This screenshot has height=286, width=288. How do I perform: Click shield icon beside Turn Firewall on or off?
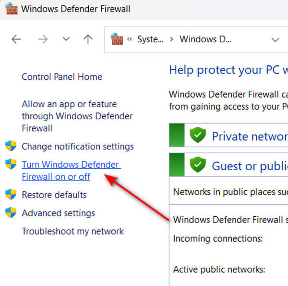click(x=11, y=164)
